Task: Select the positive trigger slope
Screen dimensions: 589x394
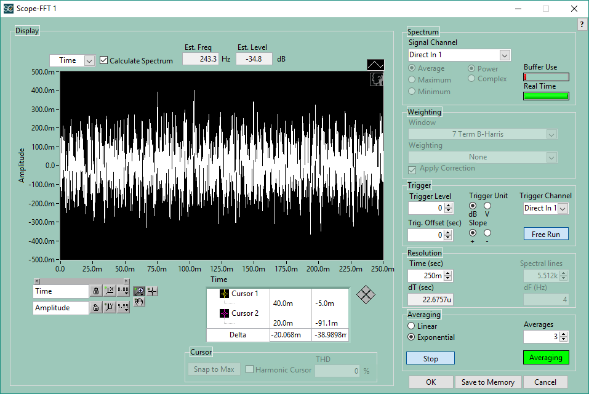Action: pyautogui.click(x=473, y=233)
